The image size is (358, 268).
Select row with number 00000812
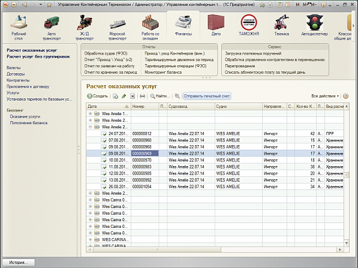pos(215,134)
